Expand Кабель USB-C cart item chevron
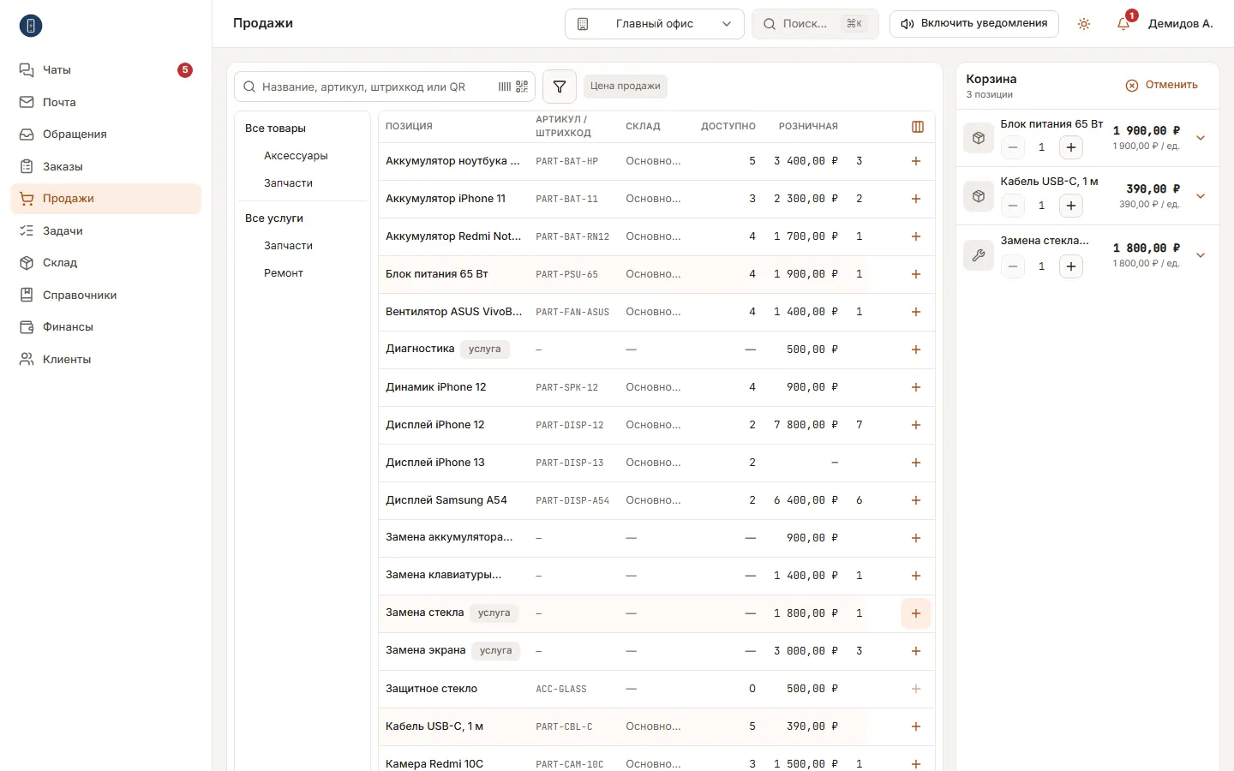The height and width of the screenshot is (771, 1234). (x=1201, y=196)
